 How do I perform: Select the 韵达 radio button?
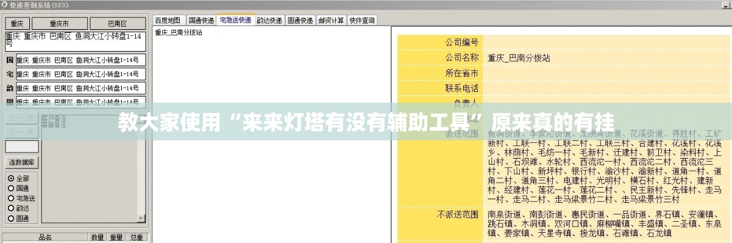(10, 208)
